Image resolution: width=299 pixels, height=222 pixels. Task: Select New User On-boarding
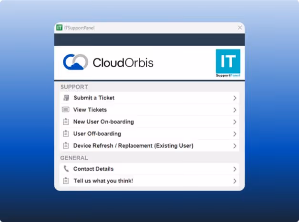pos(150,122)
